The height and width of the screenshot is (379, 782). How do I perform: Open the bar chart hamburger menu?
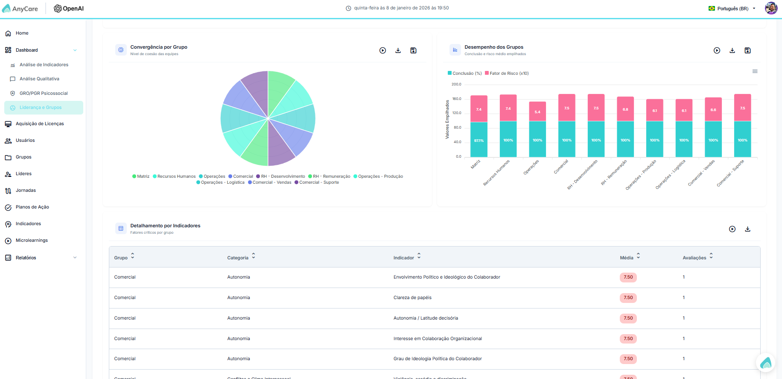(x=755, y=71)
